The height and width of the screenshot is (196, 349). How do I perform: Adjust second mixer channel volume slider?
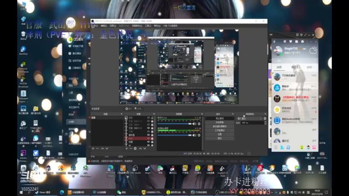point(174,135)
